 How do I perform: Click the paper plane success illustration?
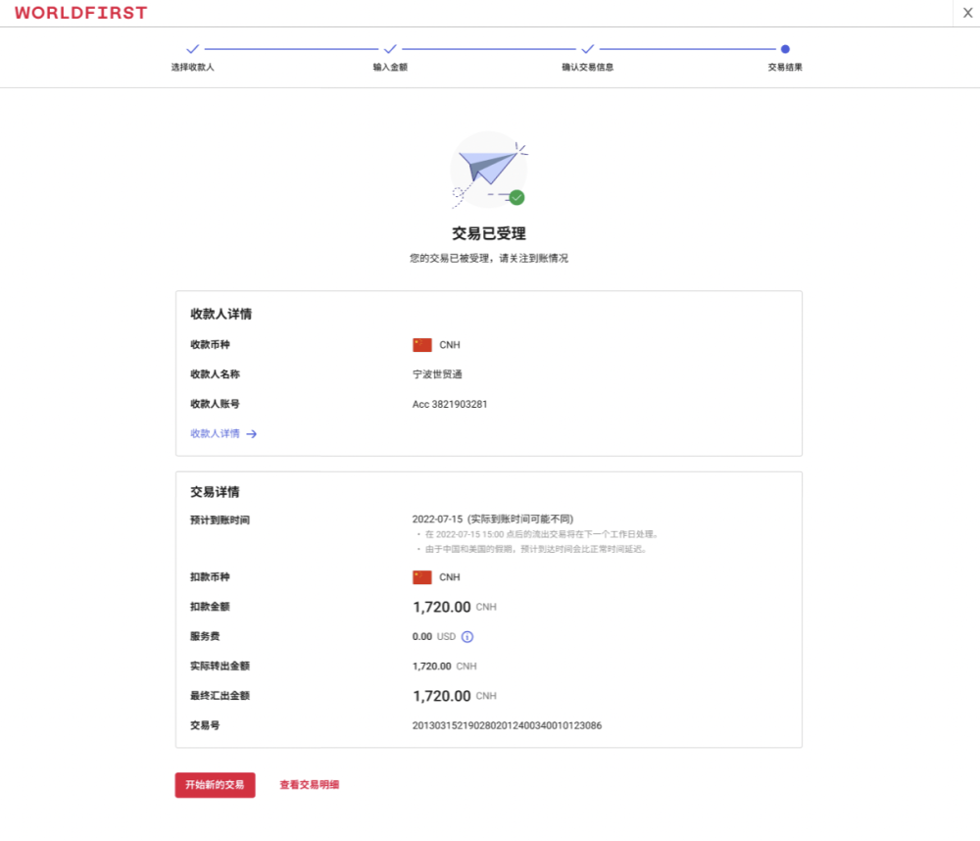(489, 170)
